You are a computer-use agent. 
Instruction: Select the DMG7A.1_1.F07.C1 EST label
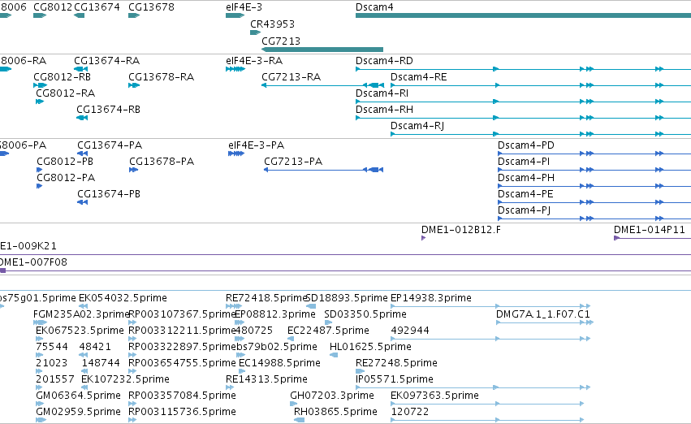click(x=543, y=314)
